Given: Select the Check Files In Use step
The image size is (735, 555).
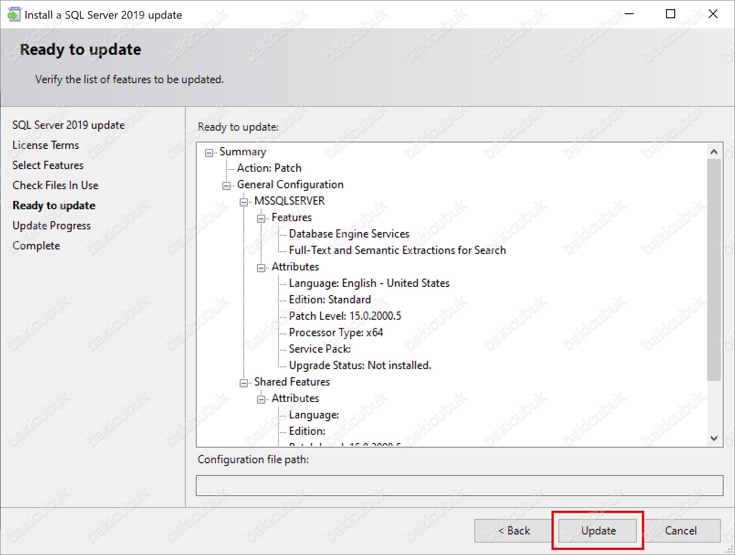Looking at the screenshot, I should click(55, 185).
